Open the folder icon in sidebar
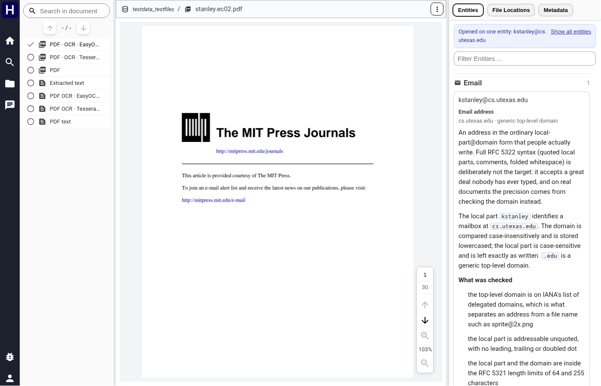This screenshot has width=601, height=386. pyautogui.click(x=10, y=84)
